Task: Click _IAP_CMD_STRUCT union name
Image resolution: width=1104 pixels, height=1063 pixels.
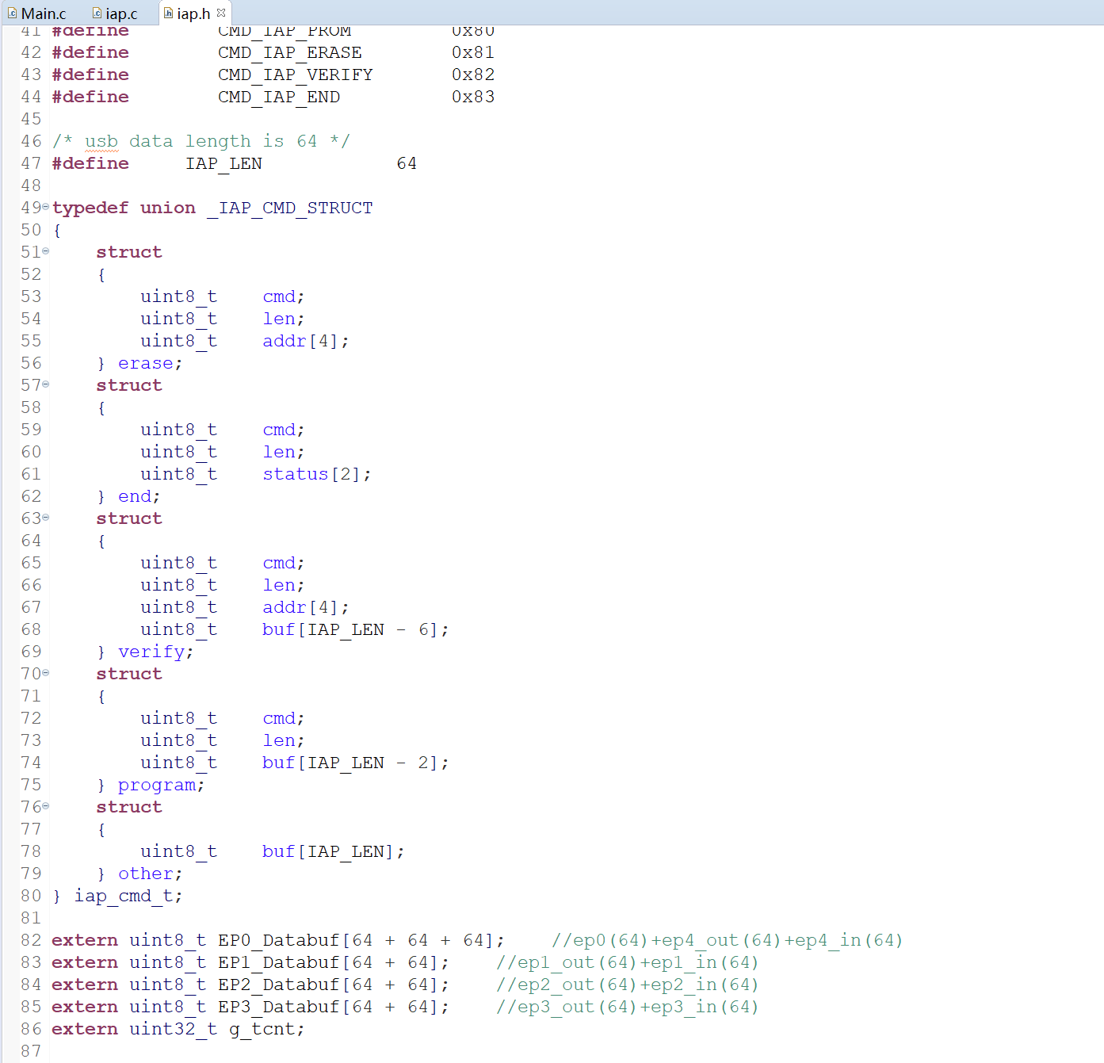Action: click(290, 208)
